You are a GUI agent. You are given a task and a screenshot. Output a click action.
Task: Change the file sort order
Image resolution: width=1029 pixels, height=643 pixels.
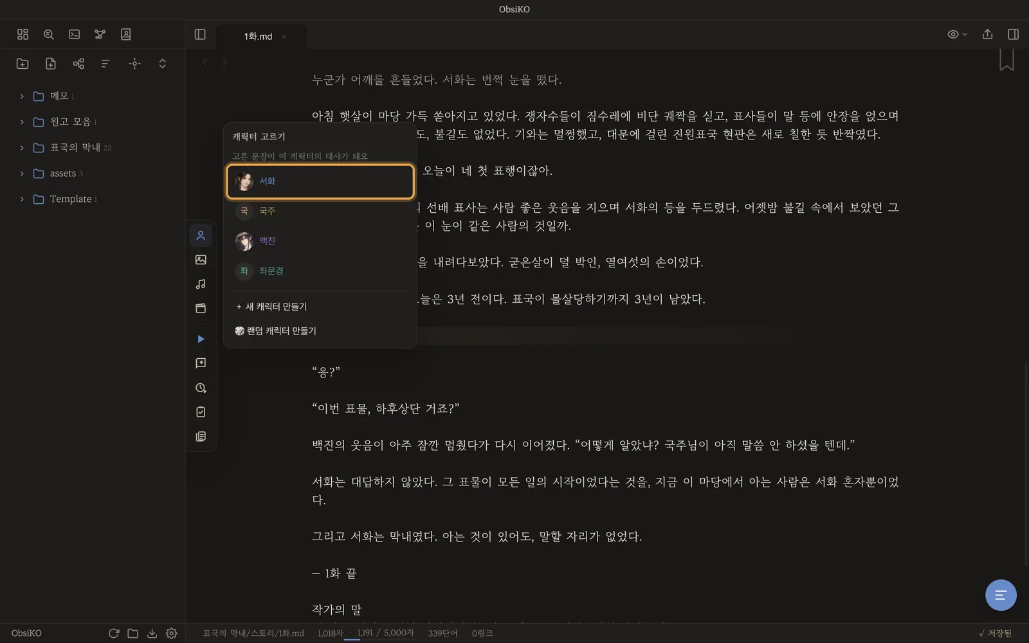coord(106,63)
